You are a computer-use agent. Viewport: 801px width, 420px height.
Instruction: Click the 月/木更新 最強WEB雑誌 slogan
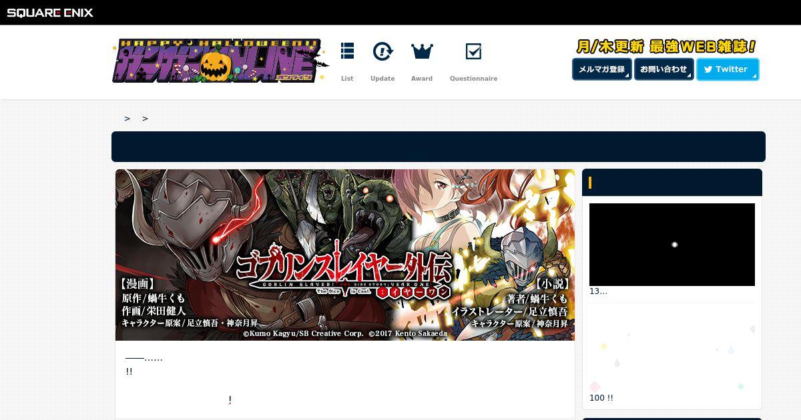point(666,47)
